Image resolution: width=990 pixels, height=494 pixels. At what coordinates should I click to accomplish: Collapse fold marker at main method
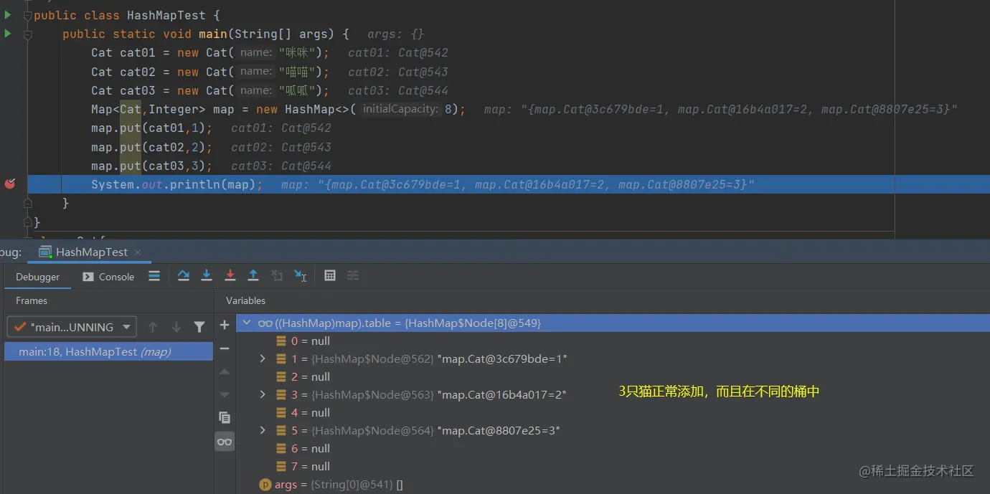coord(28,34)
